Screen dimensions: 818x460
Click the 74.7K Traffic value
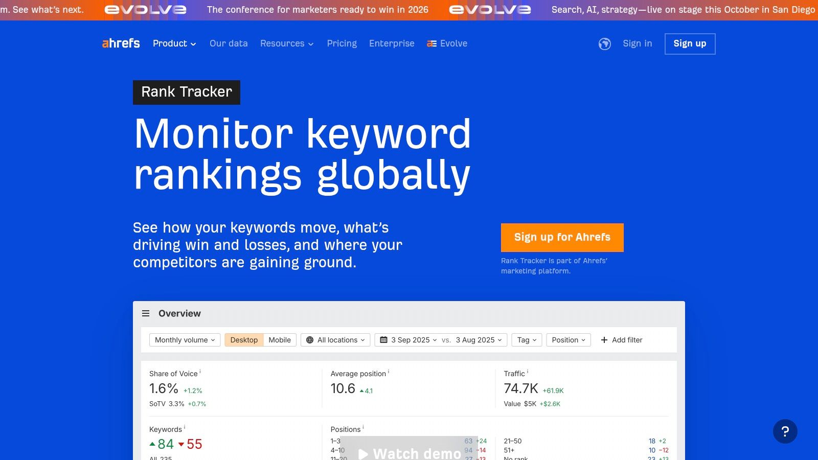point(521,388)
